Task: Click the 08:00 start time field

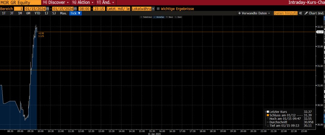Action: (x=84, y=9)
